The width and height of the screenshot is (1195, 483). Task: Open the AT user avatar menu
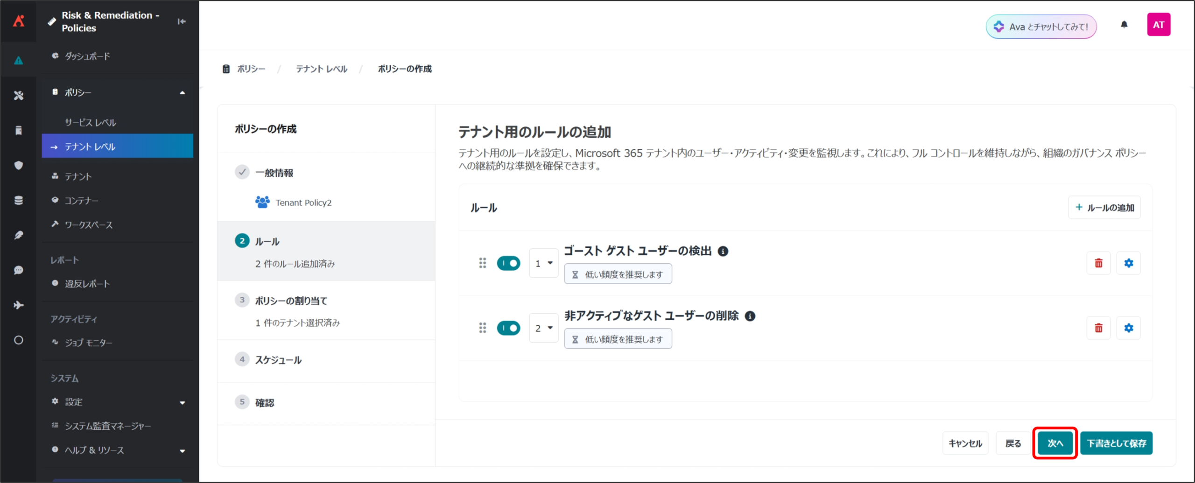pos(1158,25)
